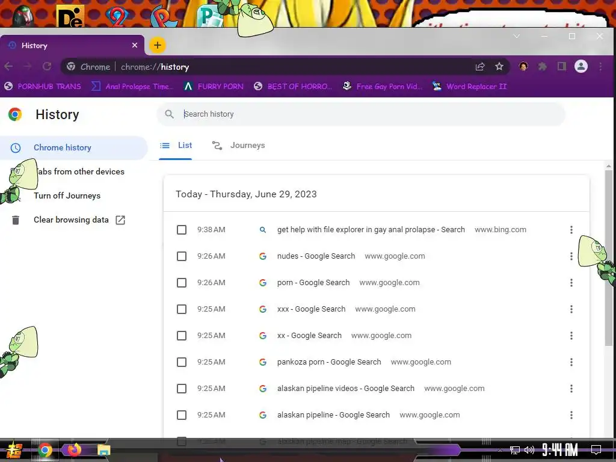Open more actions for alaskan pipeline videos entry

click(571, 389)
